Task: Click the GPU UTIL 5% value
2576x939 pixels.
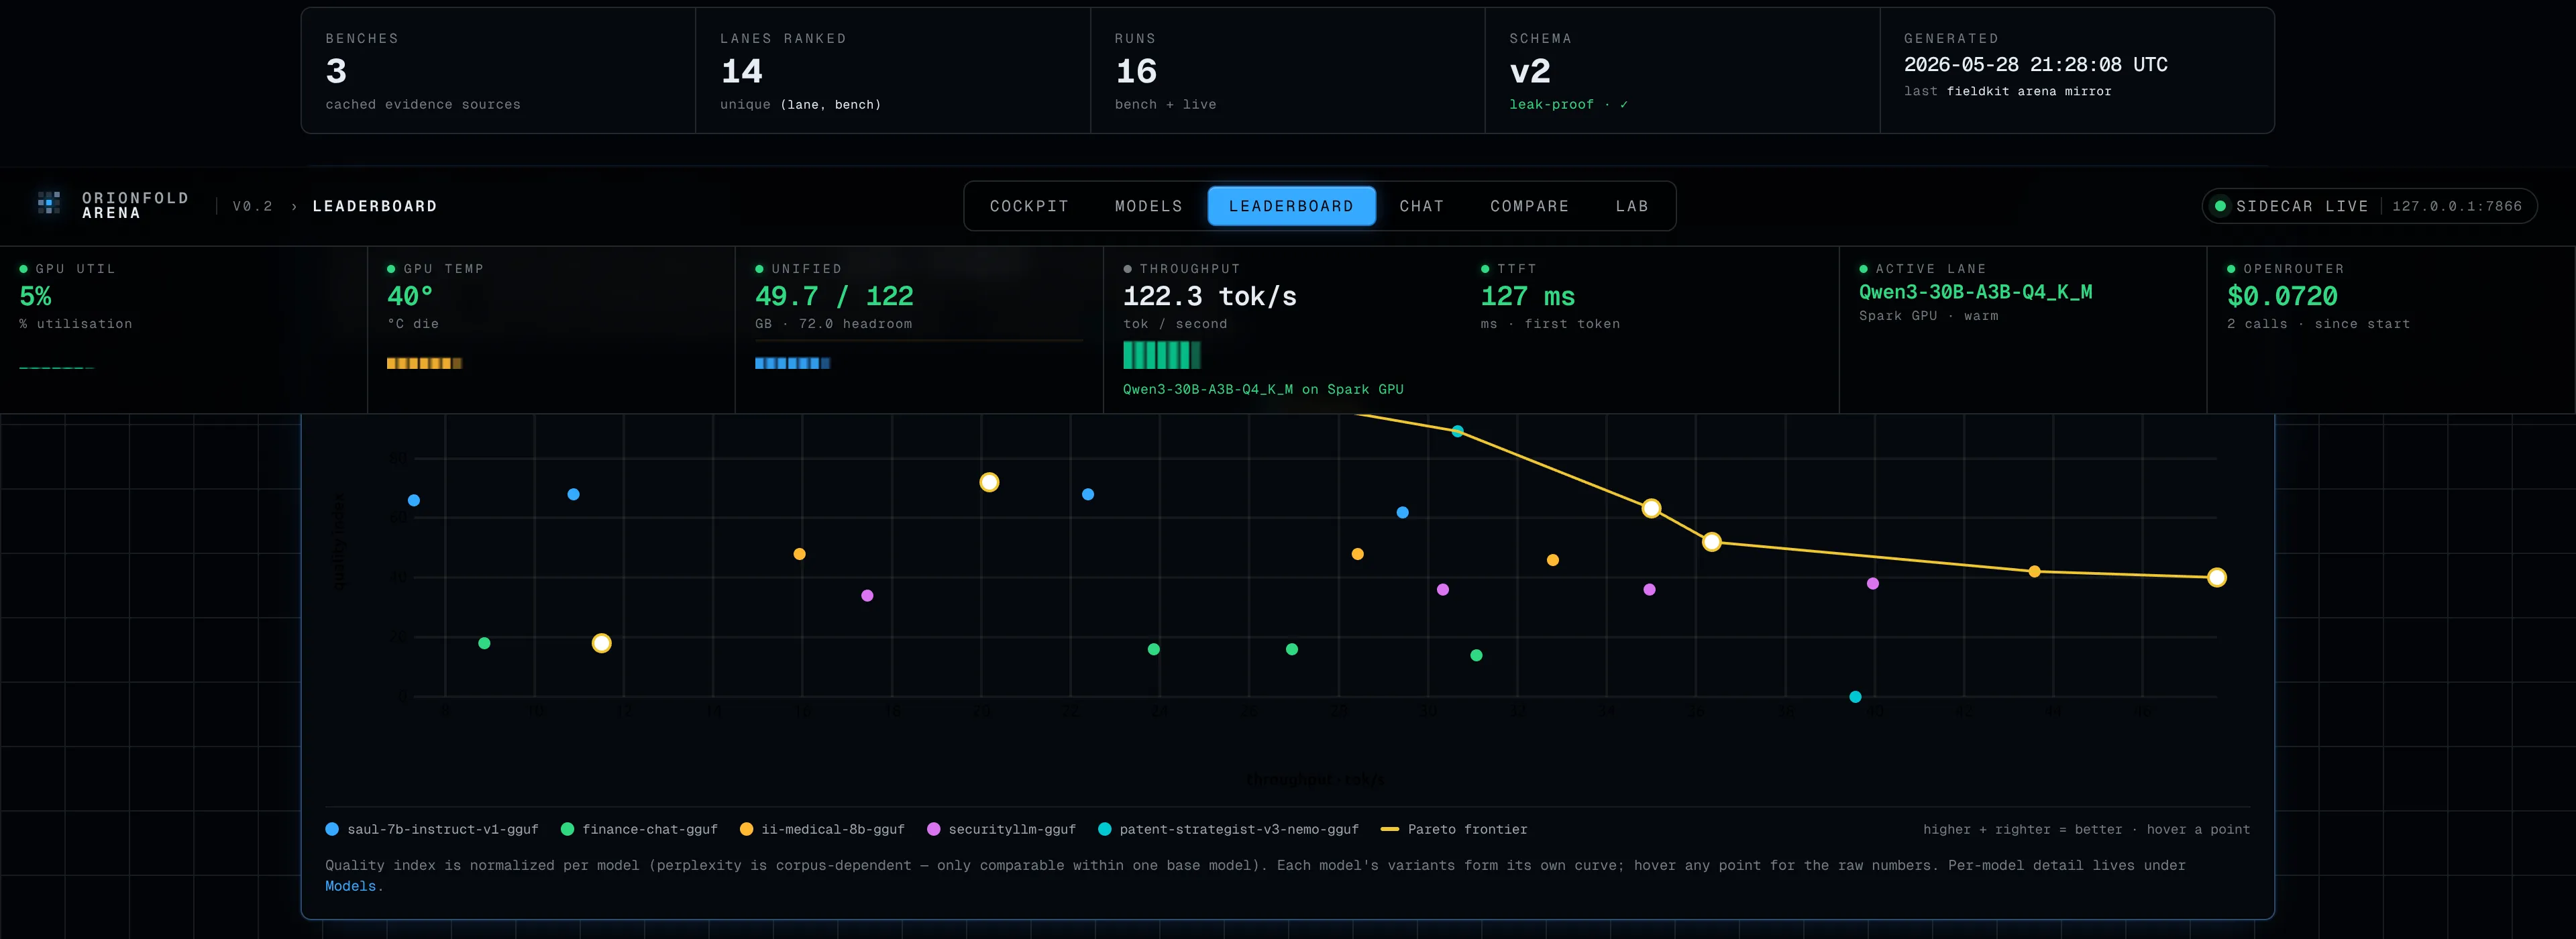Action: click(35, 297)
